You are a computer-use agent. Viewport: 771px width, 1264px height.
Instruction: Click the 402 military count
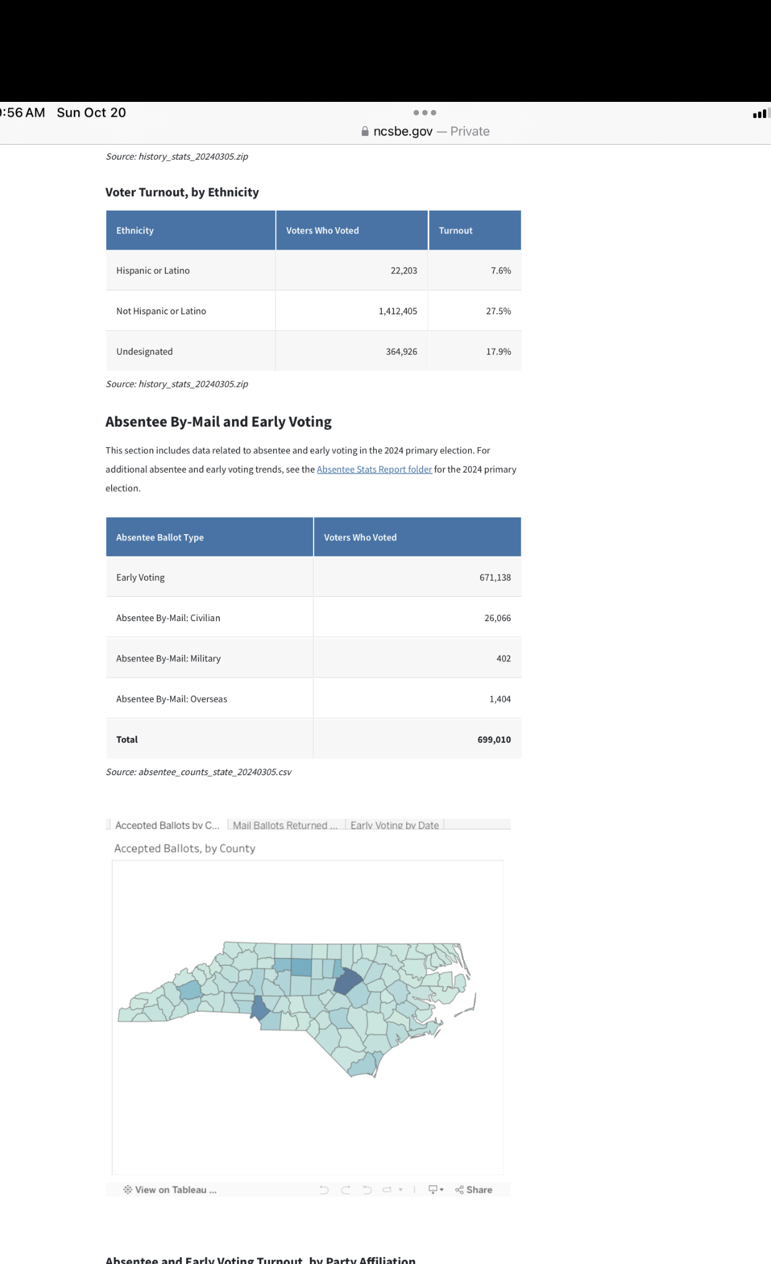[x=503, y=658]
